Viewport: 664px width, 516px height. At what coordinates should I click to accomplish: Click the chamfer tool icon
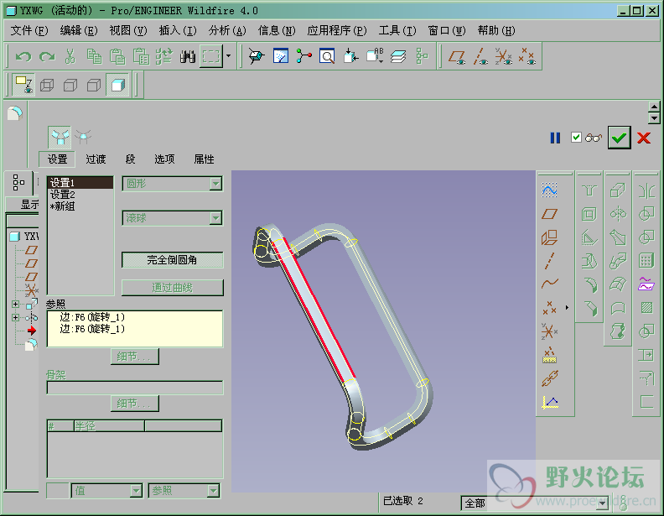590,308
